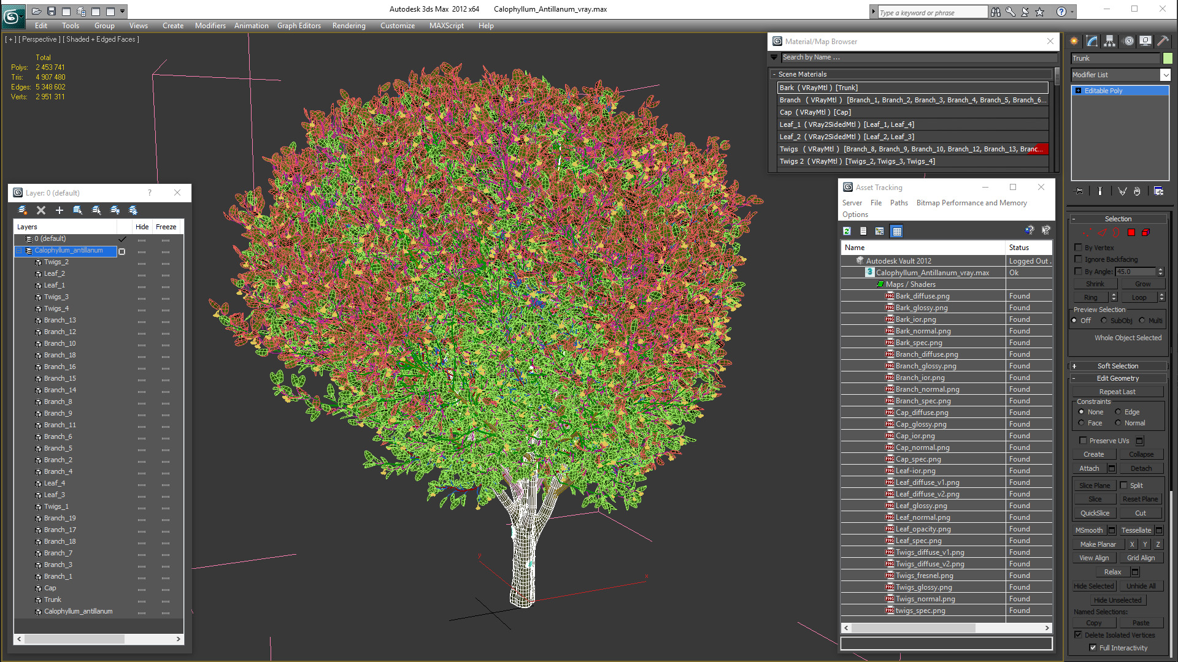The height and width of the screenshot is (662, 1178).
Task: Select Element sub-object level icon
Action: pos(1145,232)
